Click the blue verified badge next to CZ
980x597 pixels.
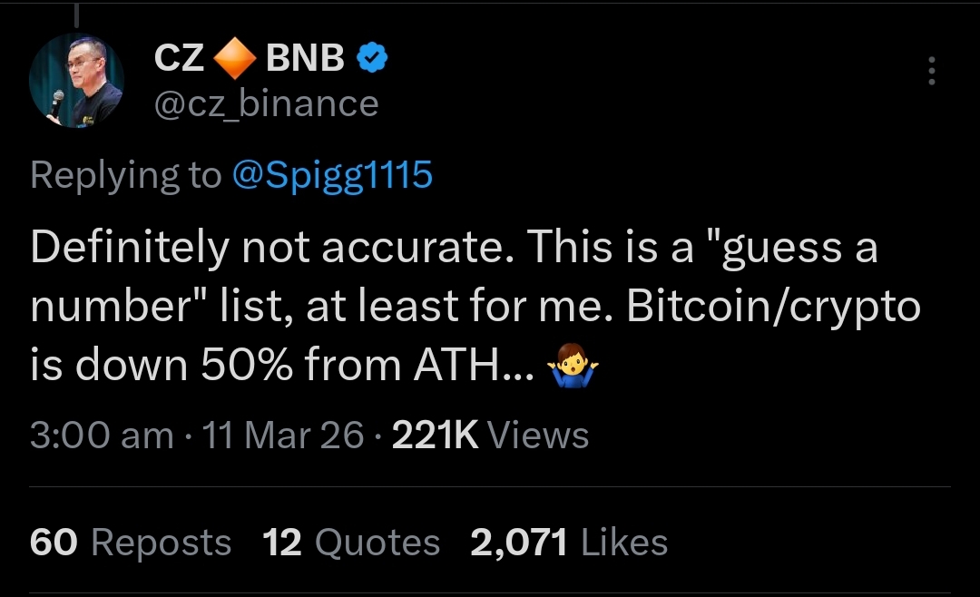click(x=372, y=56)
